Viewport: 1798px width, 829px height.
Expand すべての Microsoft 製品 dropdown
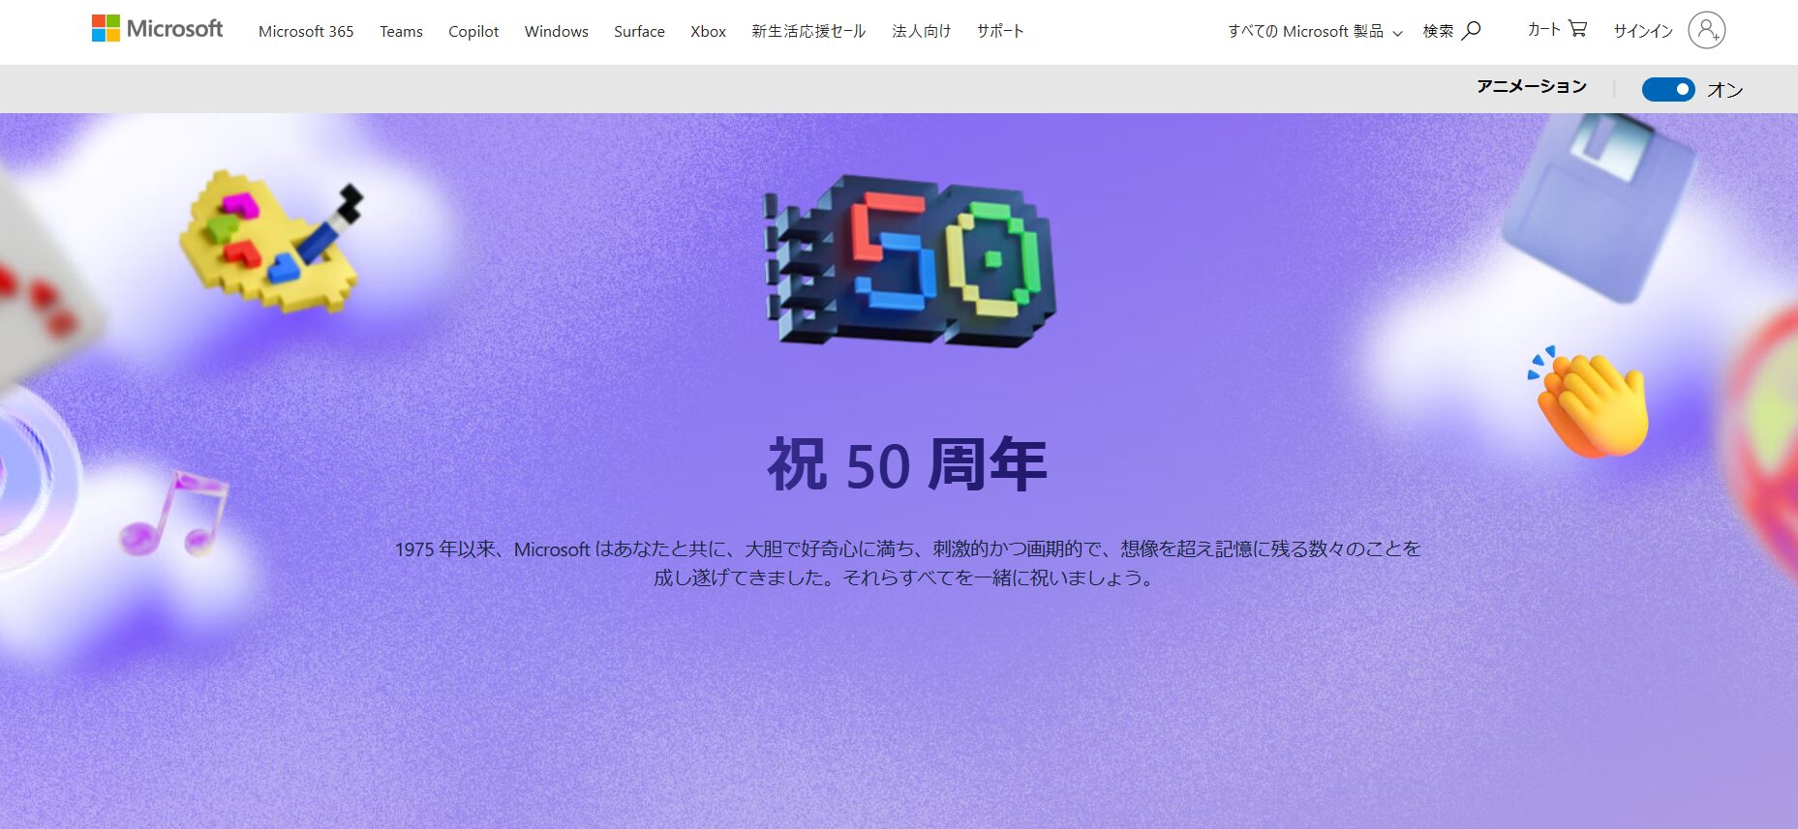[1315, 32]
